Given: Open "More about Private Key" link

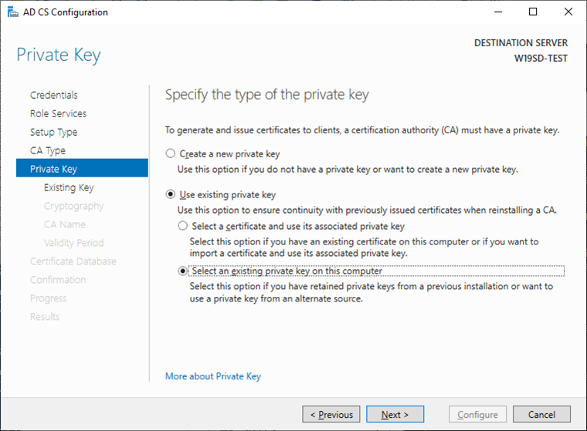Looking at the screenshot, I should [213, 376].
